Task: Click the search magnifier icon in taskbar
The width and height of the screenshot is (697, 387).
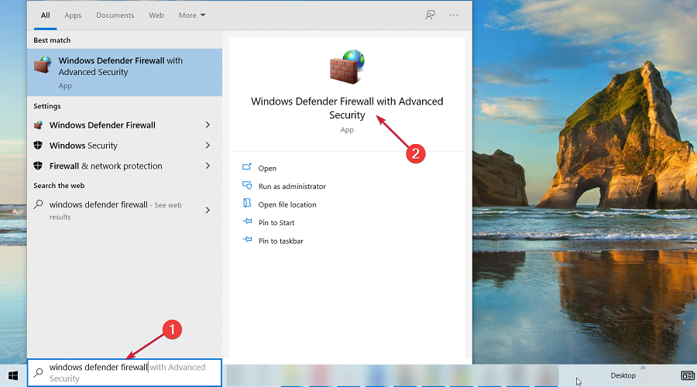Action: click(x=39, y=372)
